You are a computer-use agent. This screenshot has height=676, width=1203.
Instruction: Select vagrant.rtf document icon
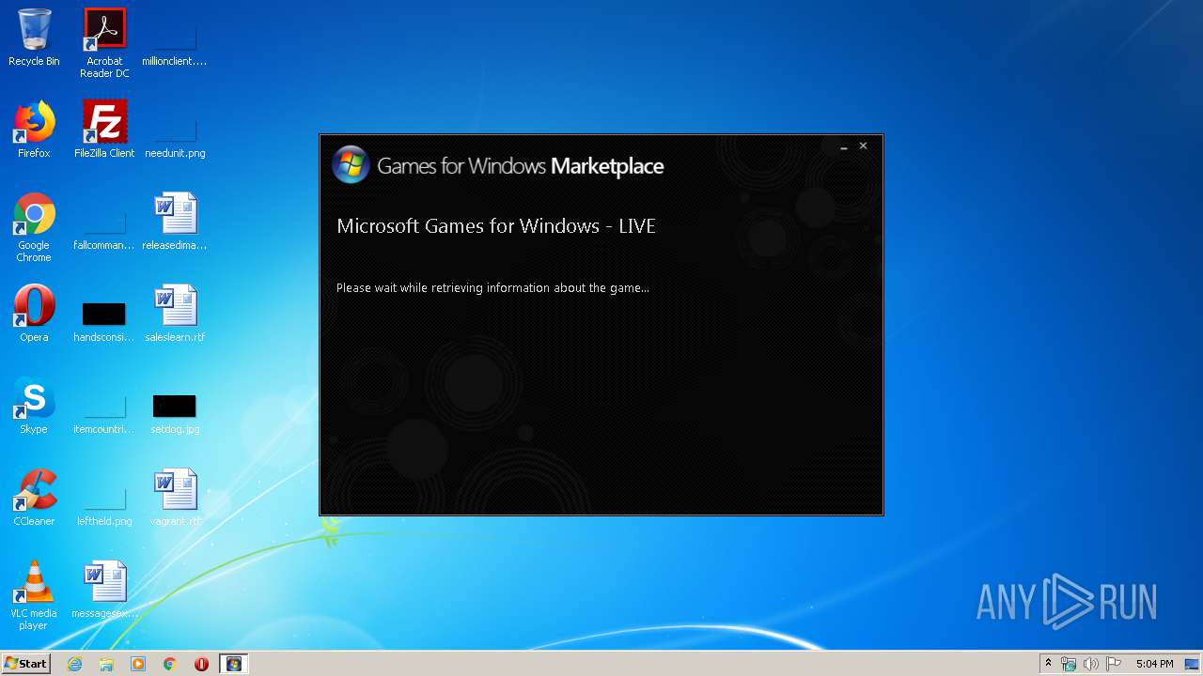tap(175, 498)
